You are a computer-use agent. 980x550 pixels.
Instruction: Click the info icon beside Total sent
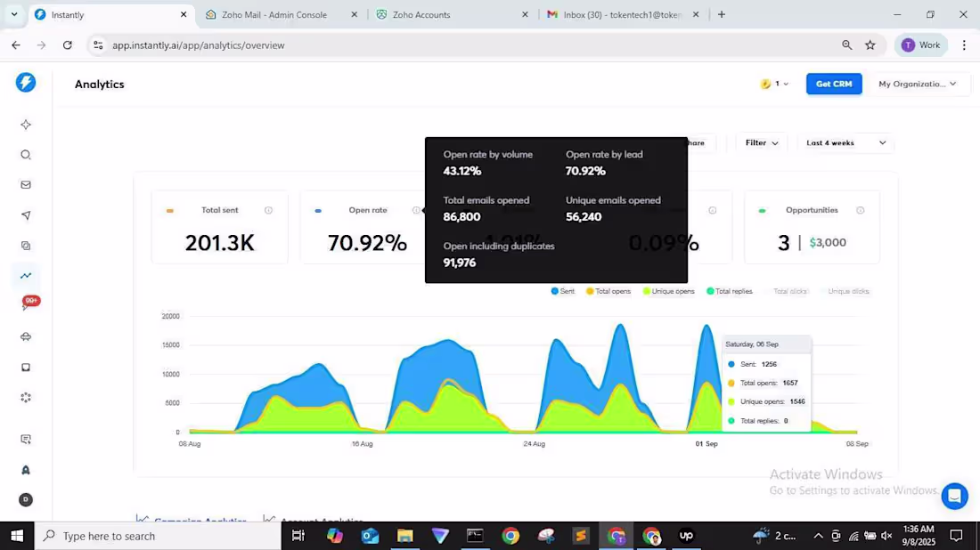(x=268, y=210)
